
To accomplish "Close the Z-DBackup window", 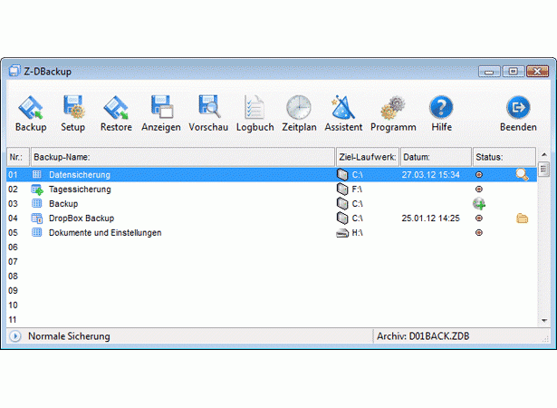I will [x=537, y=72].
